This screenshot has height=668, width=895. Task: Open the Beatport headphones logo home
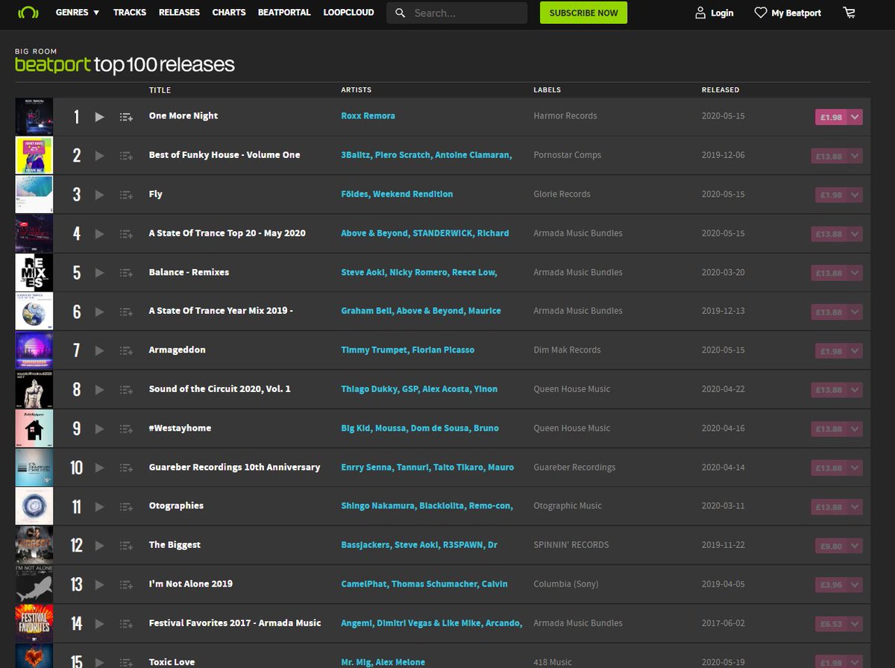pyautogui.click(x=28, y=13)
